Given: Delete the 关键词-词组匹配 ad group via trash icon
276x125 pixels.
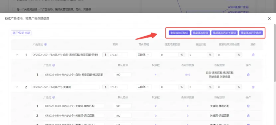Looking at the screenshot, I should point(248,116).
